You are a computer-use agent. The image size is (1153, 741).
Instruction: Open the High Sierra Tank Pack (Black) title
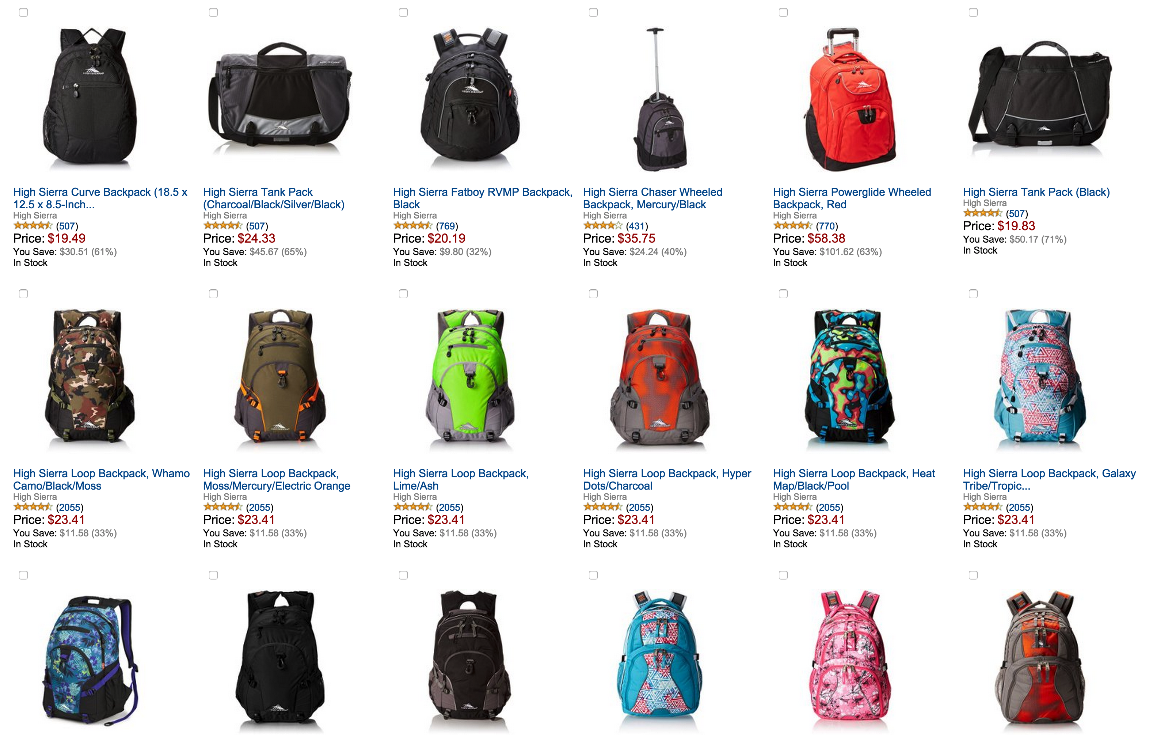1036,192
